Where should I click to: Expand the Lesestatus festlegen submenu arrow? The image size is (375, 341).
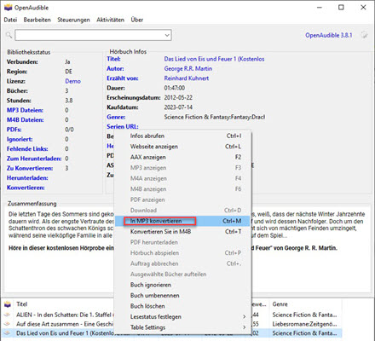coord(244,316)
